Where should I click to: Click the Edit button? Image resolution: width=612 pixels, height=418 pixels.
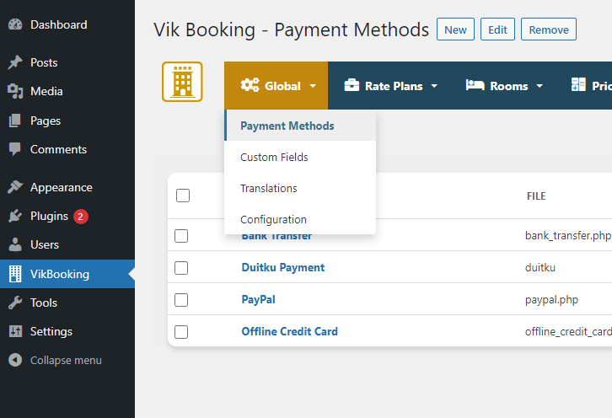click(x=497, y=29)
